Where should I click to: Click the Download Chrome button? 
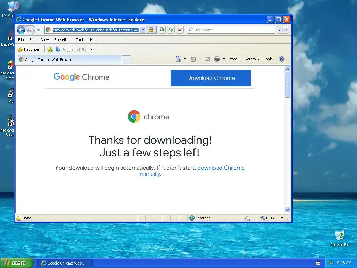211,78
